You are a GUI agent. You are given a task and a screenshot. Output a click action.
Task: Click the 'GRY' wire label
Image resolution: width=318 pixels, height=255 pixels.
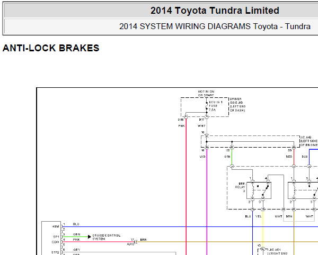click(x=76, y=250)
